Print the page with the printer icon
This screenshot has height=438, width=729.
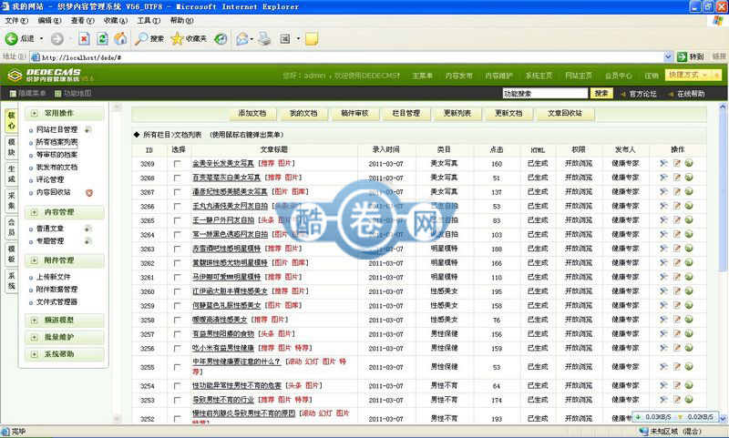pos(264,39)
